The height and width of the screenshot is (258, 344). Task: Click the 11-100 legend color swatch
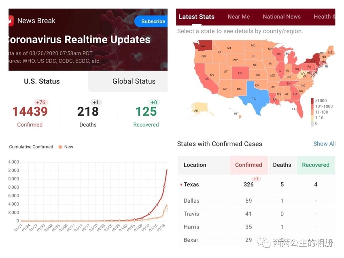coord(312,112)
